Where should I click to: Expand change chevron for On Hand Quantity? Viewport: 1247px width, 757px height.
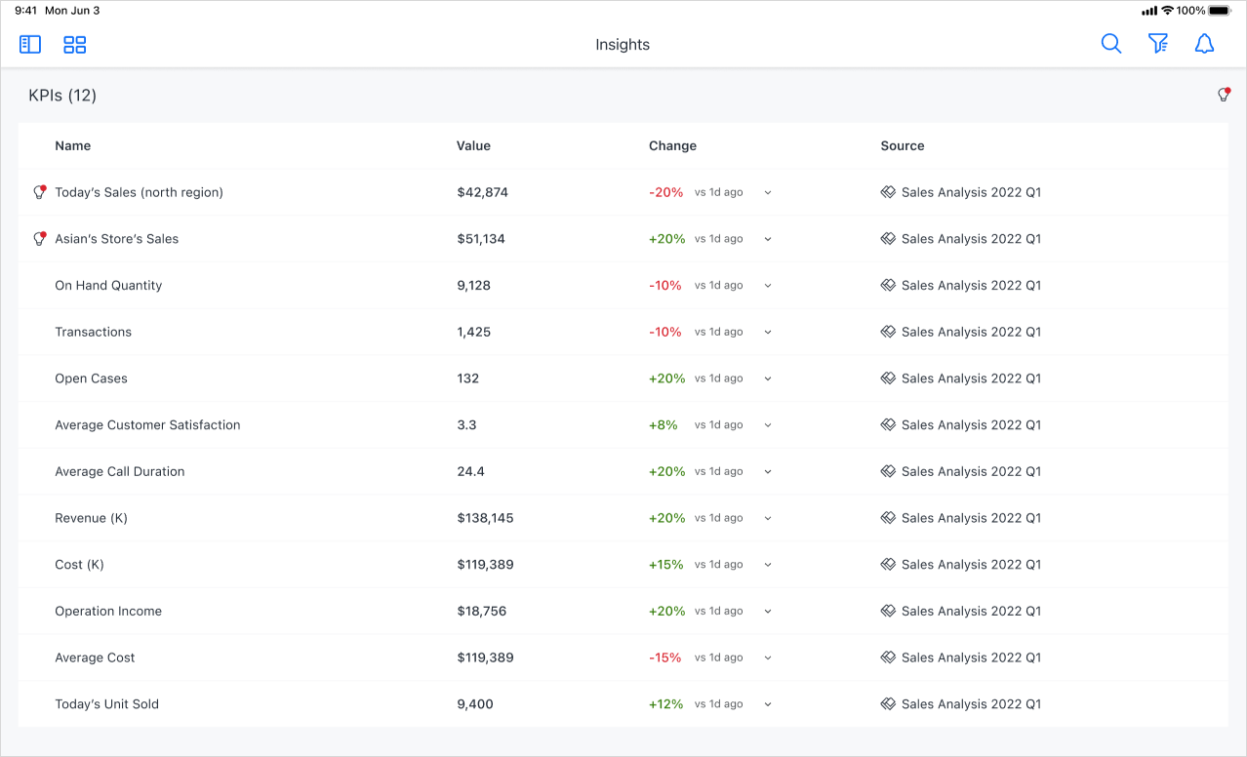coord(768,286)
